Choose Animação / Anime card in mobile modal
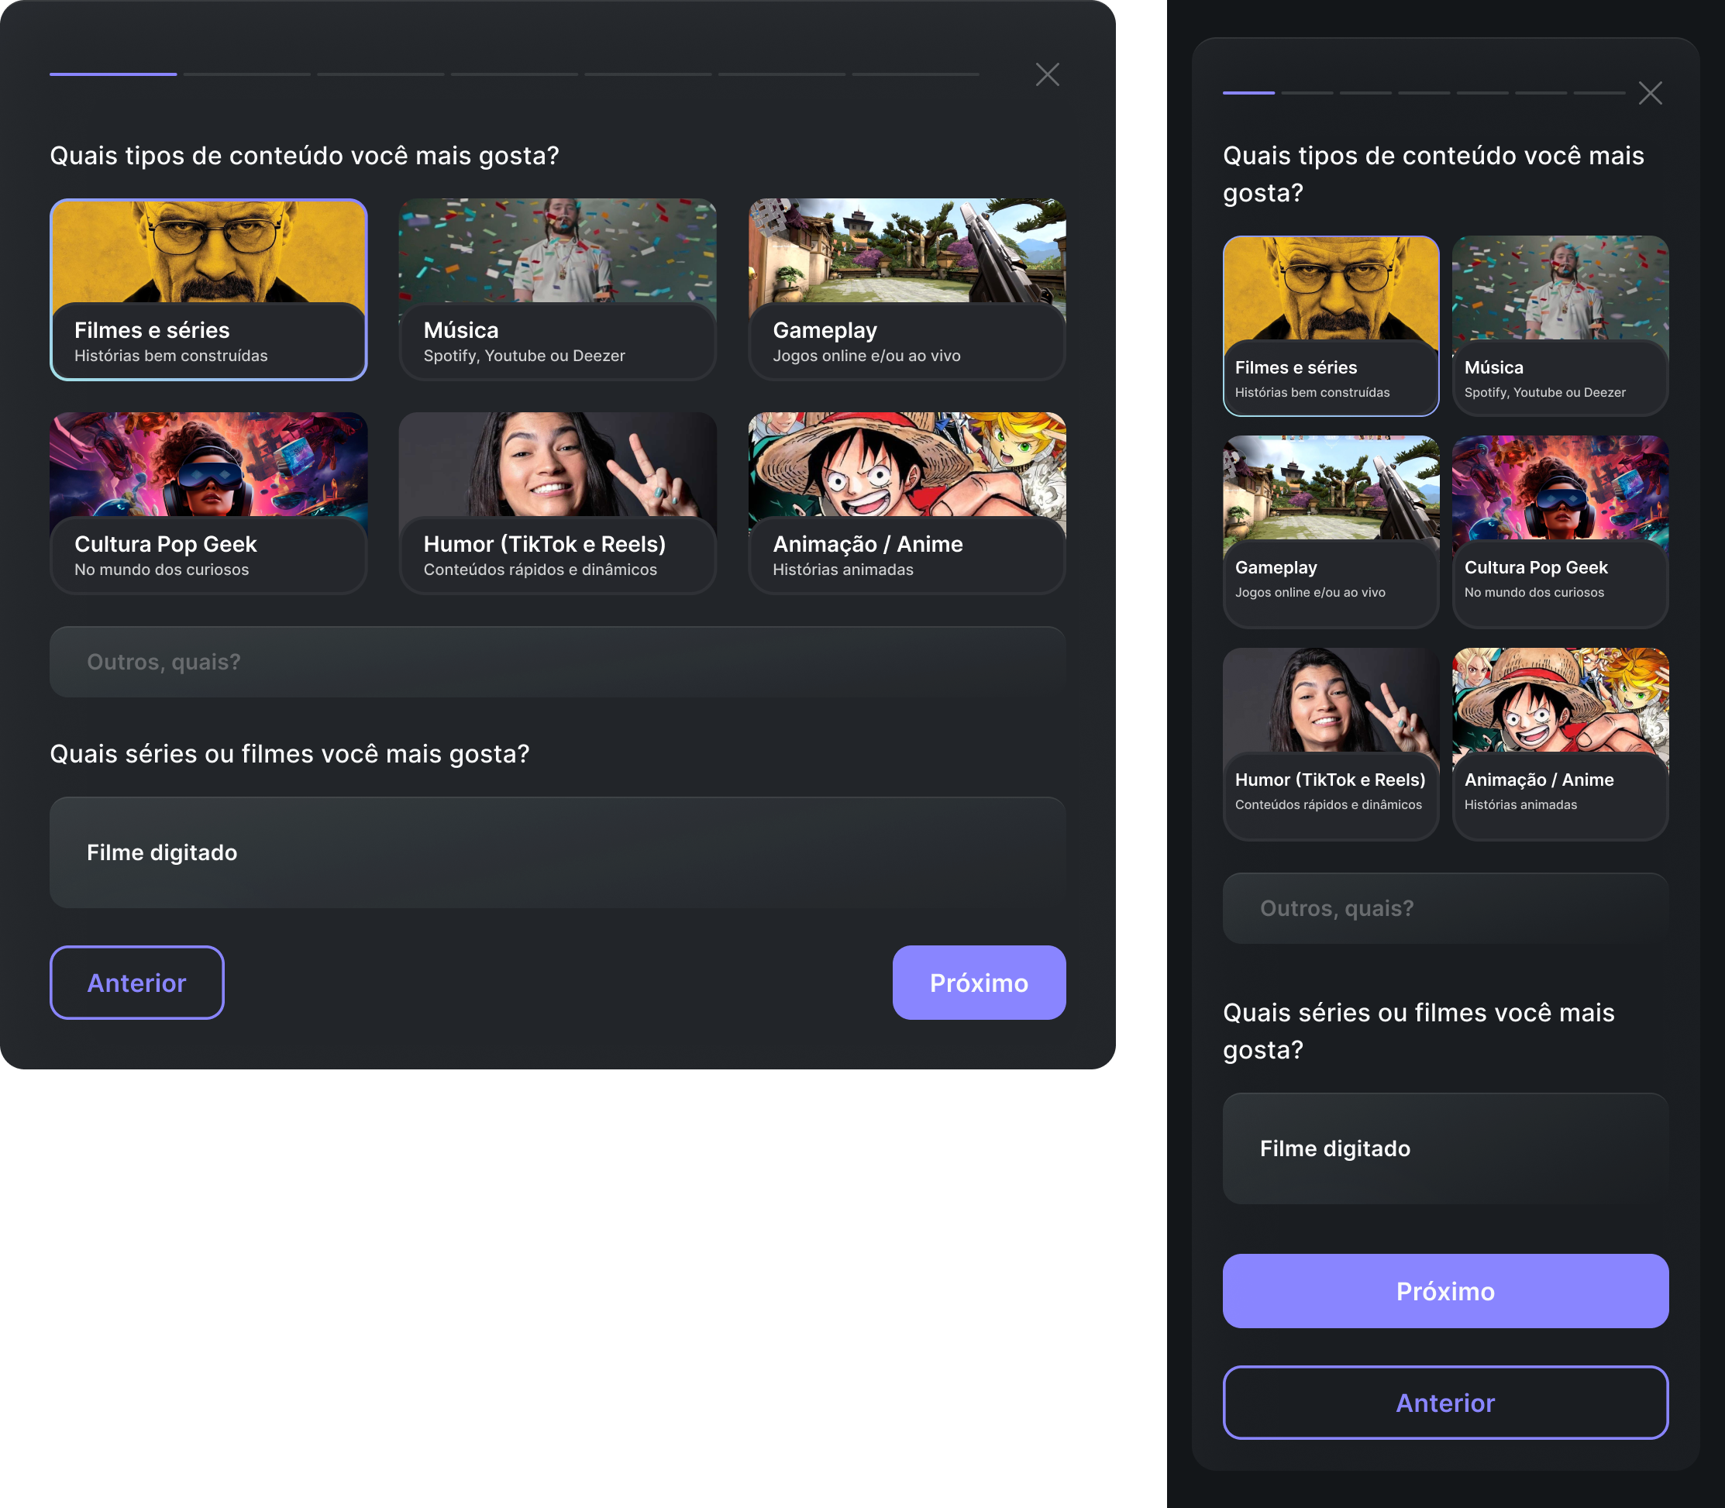1725x1508 pixels. click(1560, 744)
